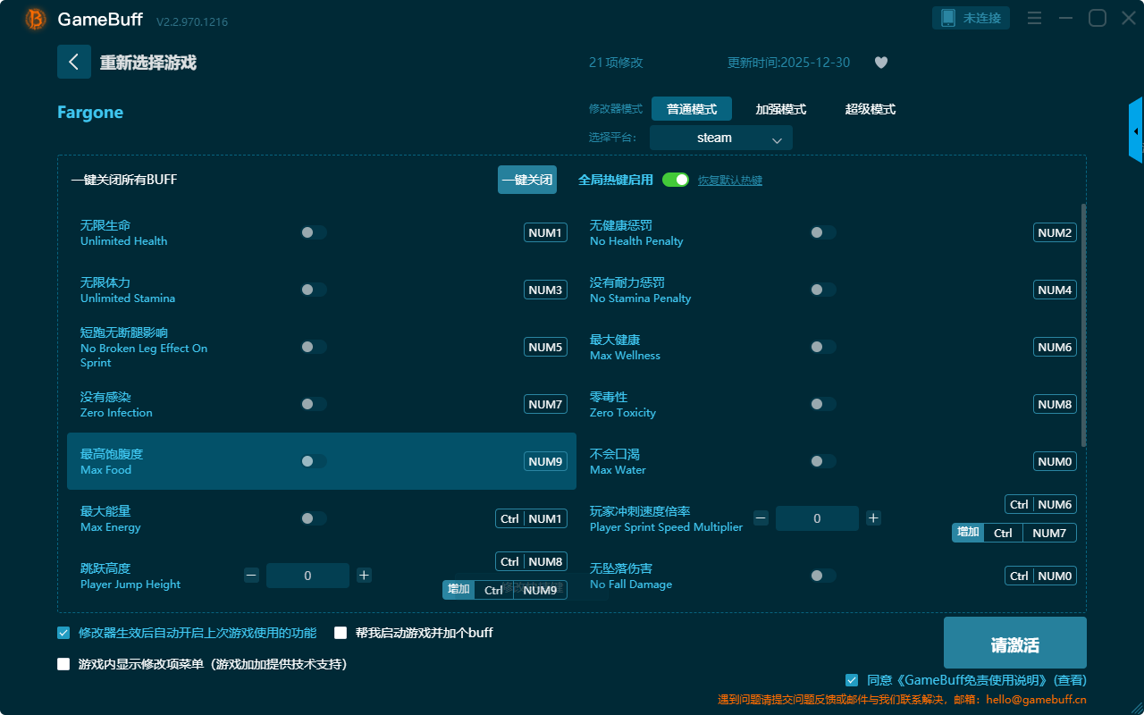
Task: Toggle Unlimited Health switch on
Action: tap(314, 232)
